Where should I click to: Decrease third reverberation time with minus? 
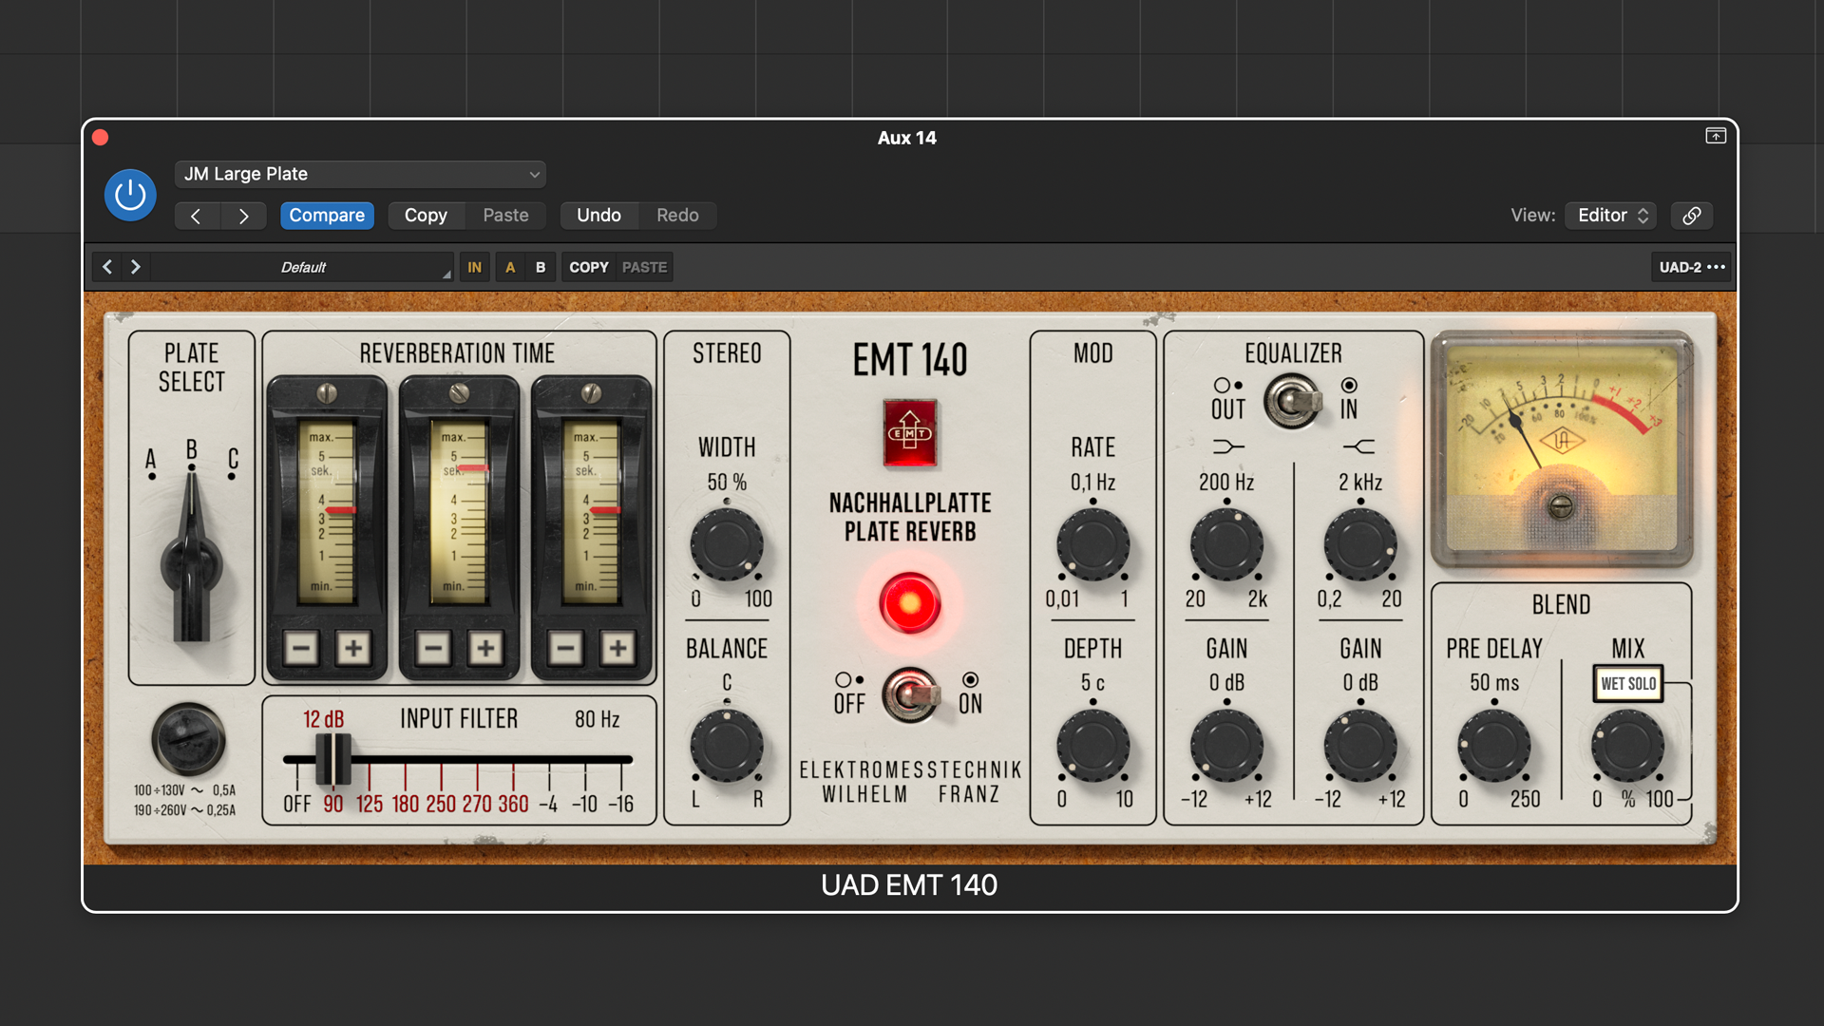click(x=565, y=649)
